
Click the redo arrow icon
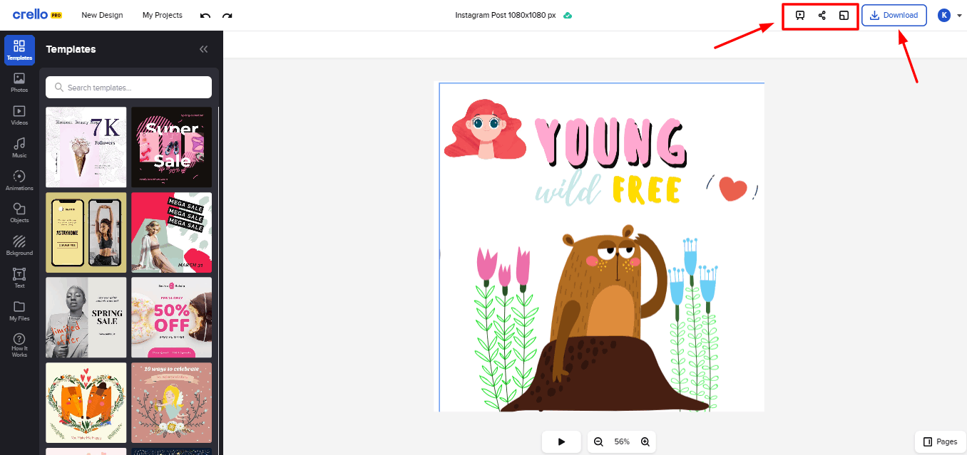pyautogui.click(x=227, y=16)
